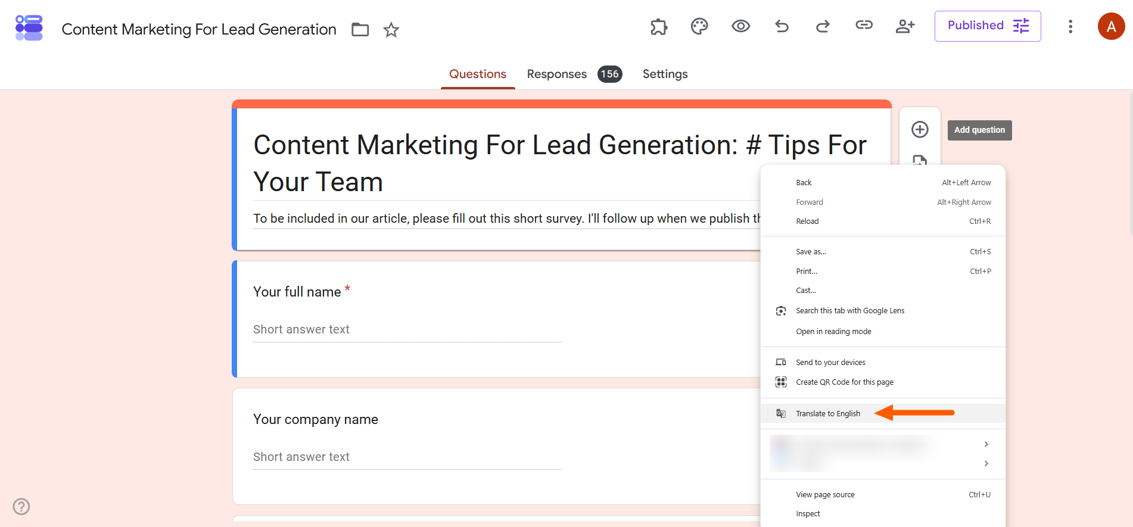Star the form
The image size is (1133, 527).
(391, 29)
